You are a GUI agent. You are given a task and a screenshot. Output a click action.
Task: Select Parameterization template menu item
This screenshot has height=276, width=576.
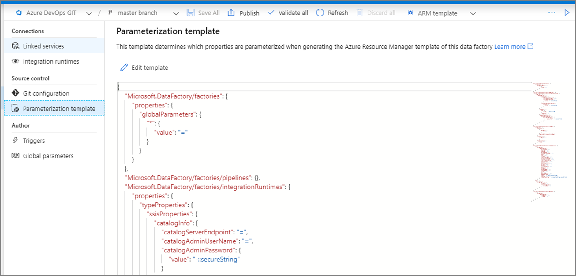click(x=54, y=108)
